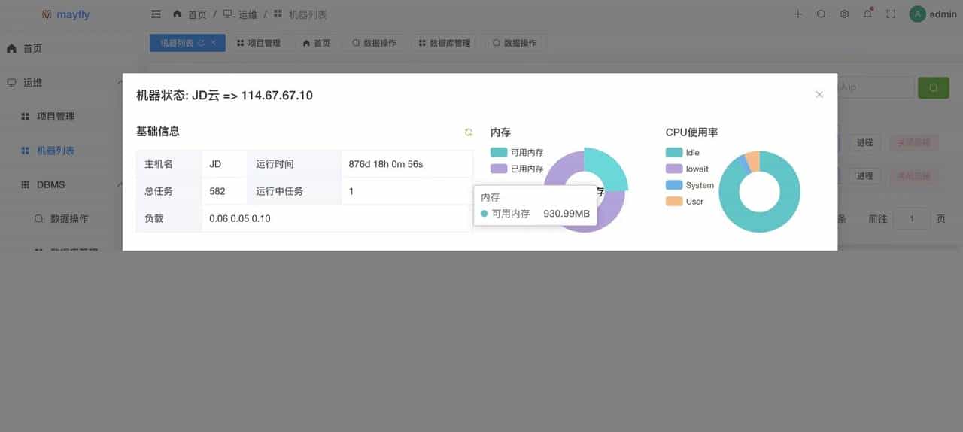Click the admin username in header
Viewport: 963px width, 432px height.
coord(943,14)
